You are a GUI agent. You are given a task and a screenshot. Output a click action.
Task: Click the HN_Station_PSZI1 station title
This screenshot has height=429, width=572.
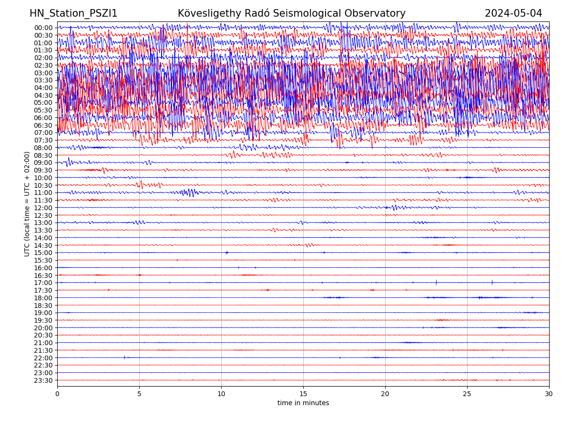[73, 13]
